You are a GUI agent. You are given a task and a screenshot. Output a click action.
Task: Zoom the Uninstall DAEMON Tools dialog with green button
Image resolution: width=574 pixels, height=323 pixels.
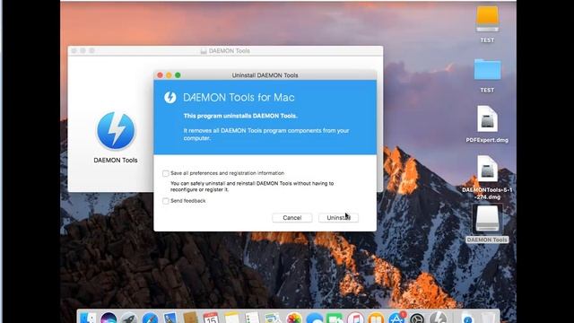coord(178,75)
